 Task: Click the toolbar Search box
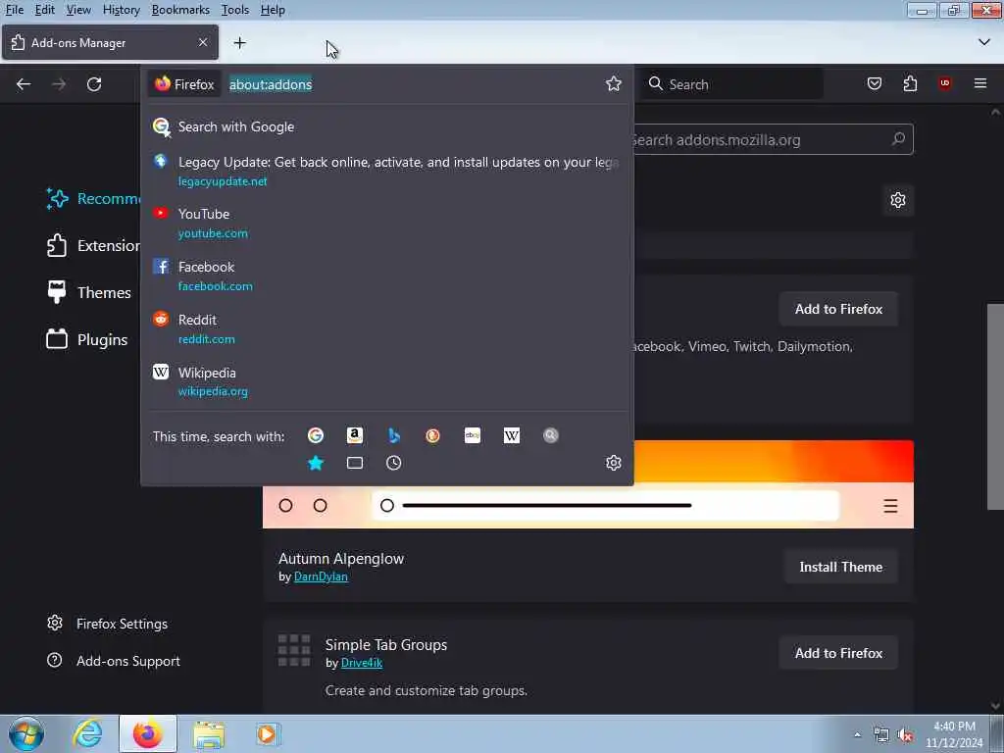click(x=731, y=84)
